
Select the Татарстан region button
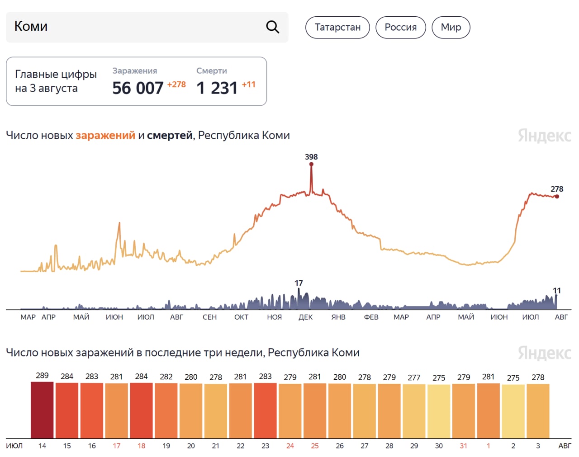point(337,28)
